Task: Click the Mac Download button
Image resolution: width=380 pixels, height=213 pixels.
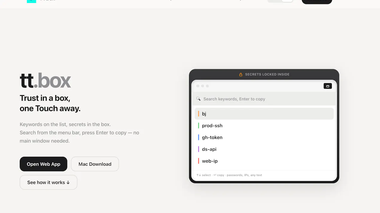Action: point(95,164)
